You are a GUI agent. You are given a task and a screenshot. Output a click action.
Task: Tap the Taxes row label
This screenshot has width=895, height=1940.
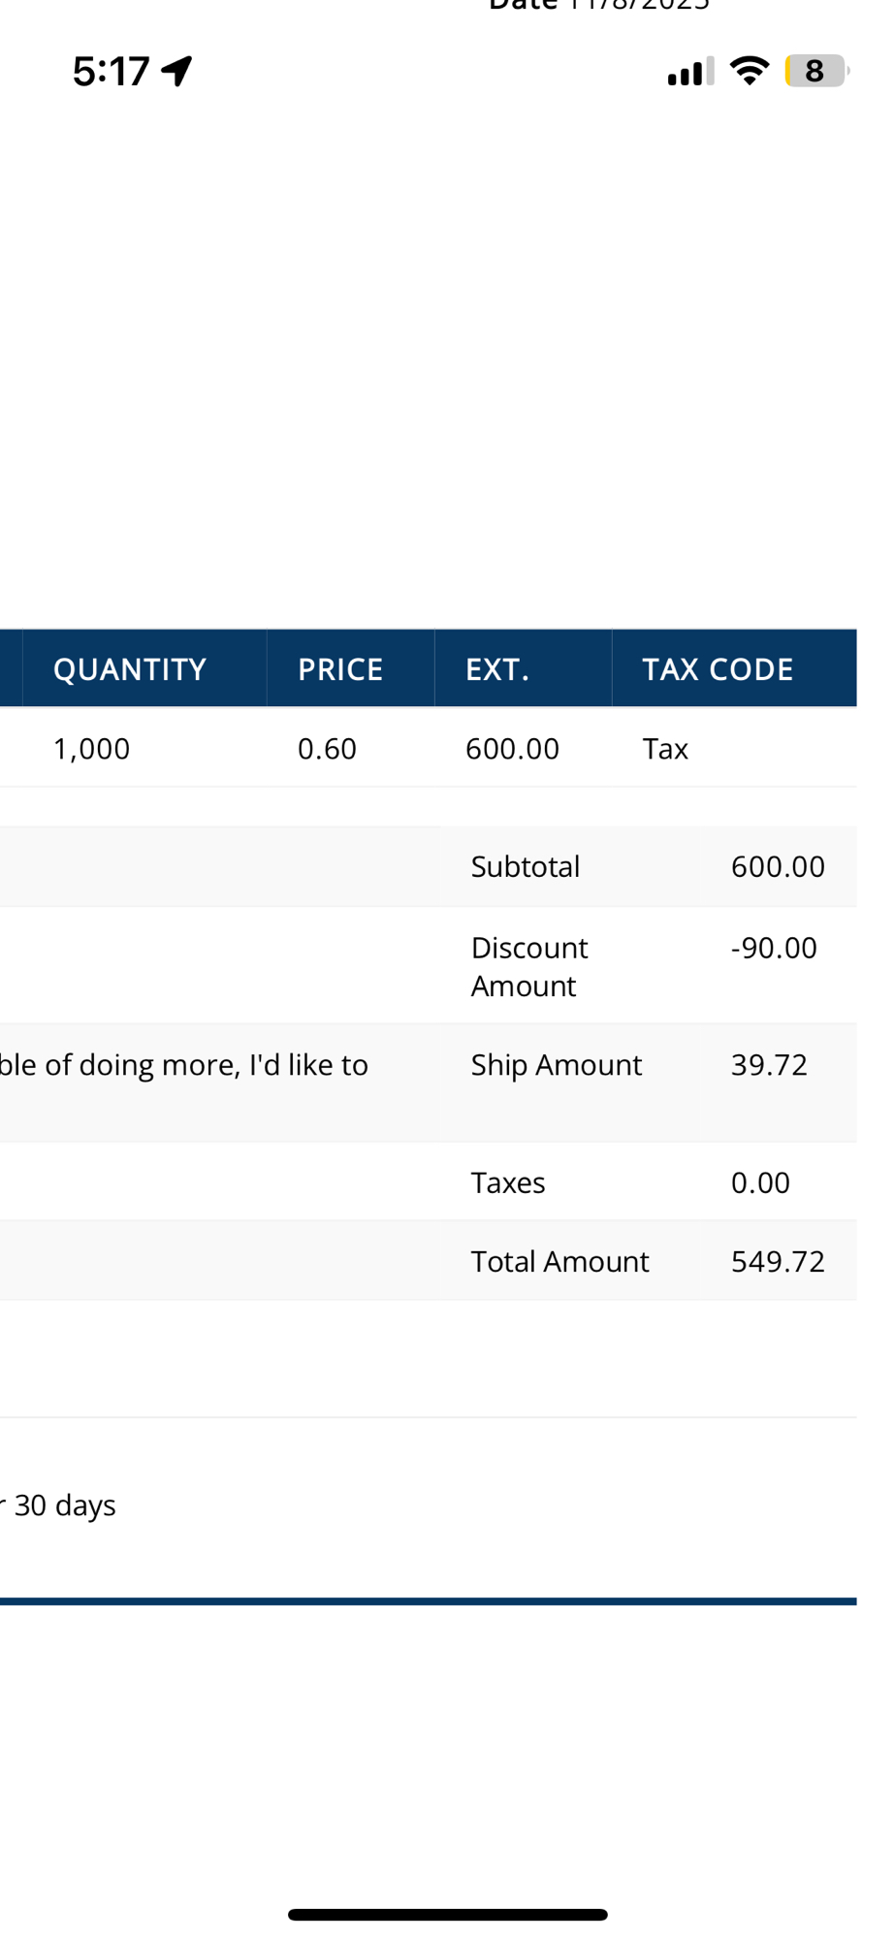[508, 1182]
